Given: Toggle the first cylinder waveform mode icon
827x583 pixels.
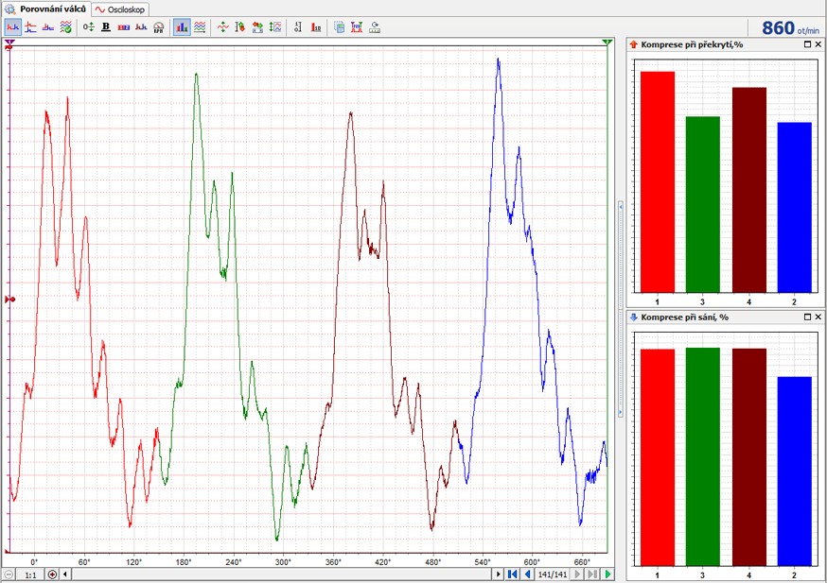Looking at the screenshot, I should (x=13, y=27).
